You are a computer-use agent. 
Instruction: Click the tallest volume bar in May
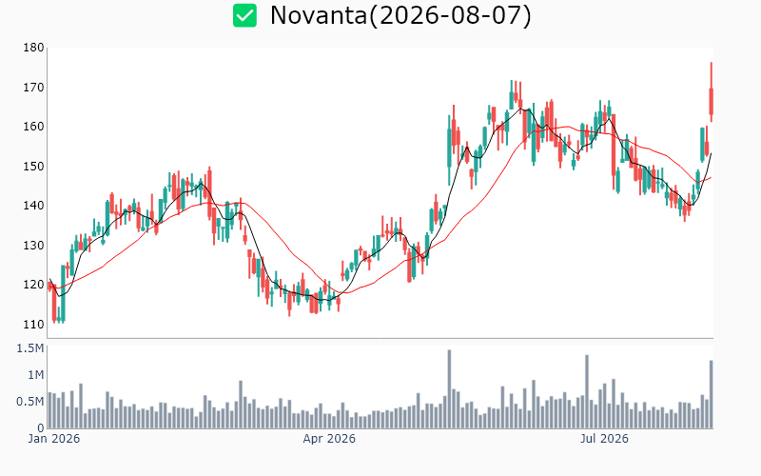click(449, 389)
